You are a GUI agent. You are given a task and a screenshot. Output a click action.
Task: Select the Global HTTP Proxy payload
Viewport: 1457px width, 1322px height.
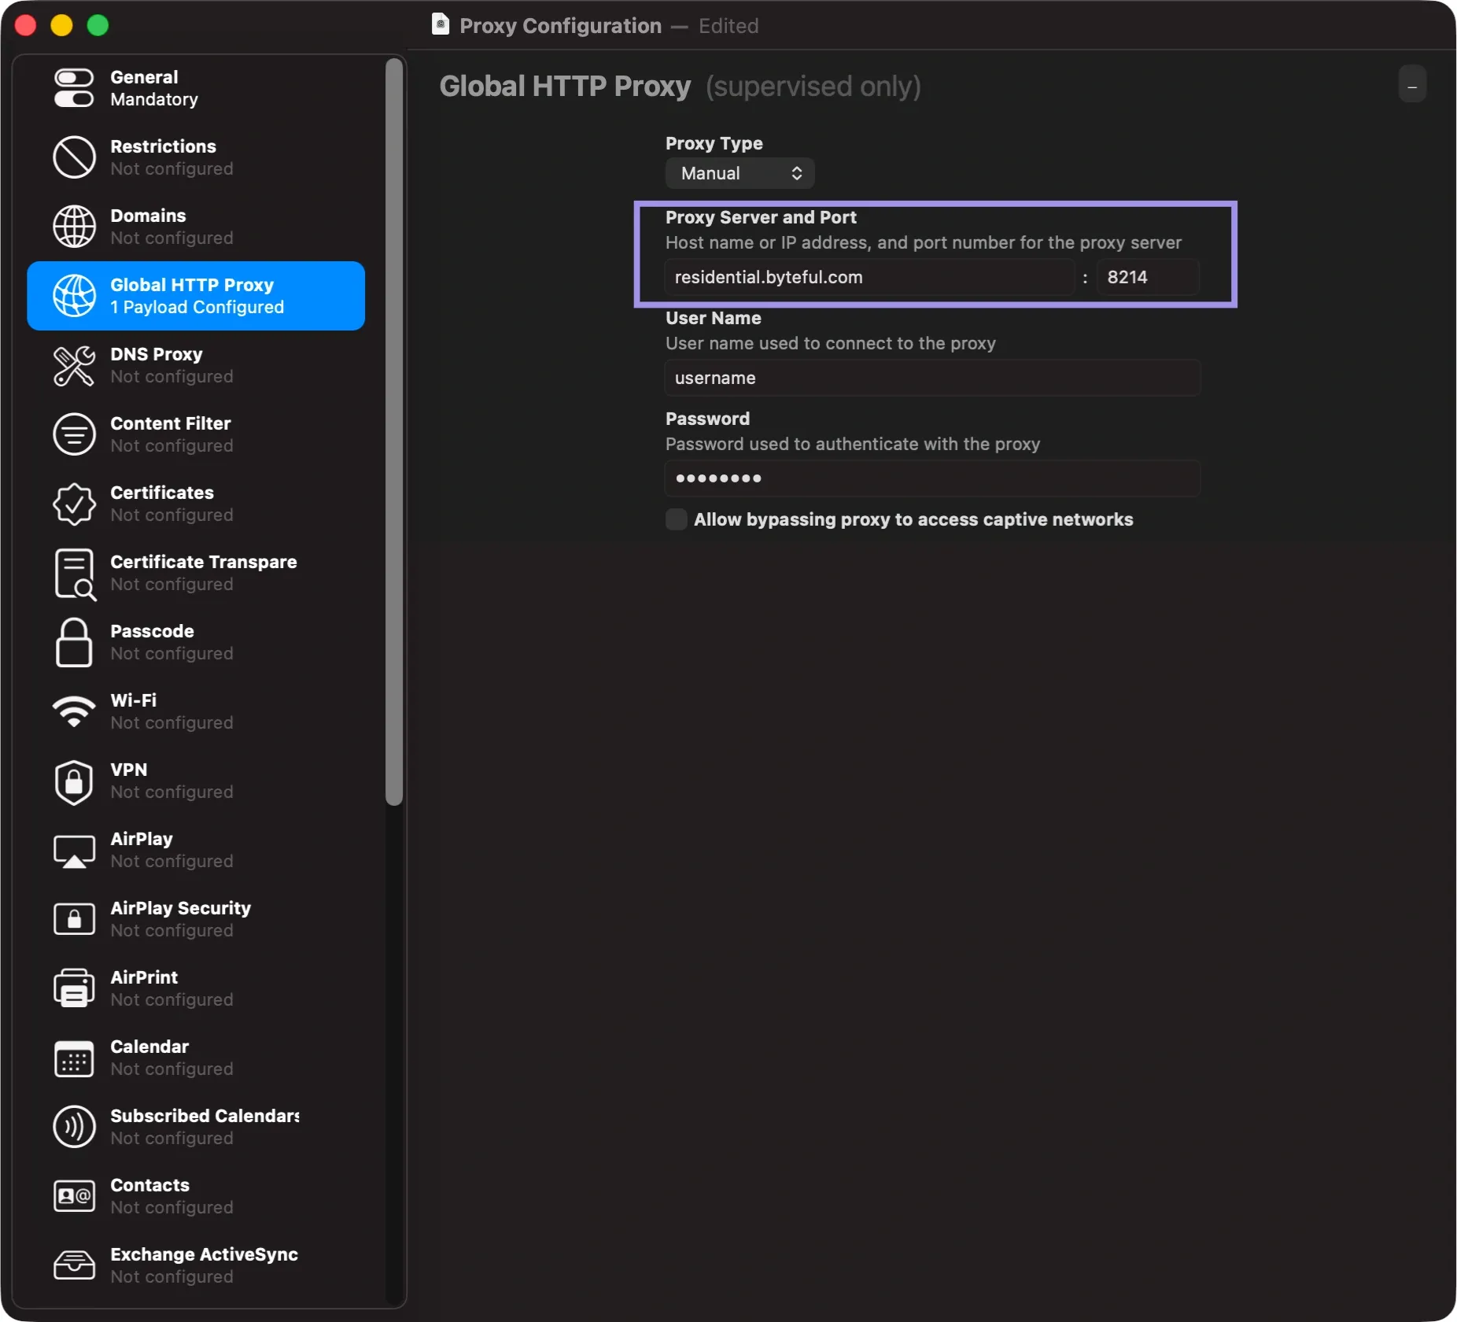pyautogui.click(x=196, y=296)
